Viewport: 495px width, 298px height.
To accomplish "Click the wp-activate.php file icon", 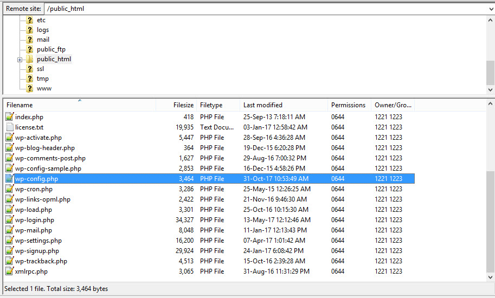I will [10, 138].
